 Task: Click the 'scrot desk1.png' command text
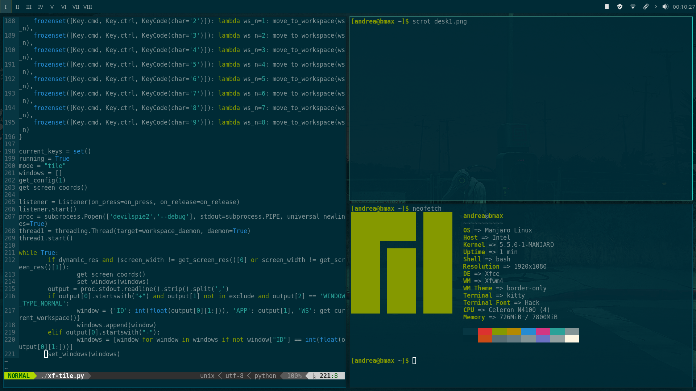(440, 21)
